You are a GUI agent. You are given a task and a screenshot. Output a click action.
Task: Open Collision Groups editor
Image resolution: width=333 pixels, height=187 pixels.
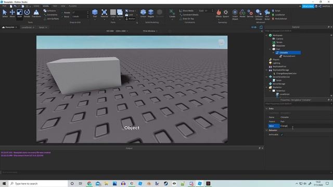pos(259,15)
